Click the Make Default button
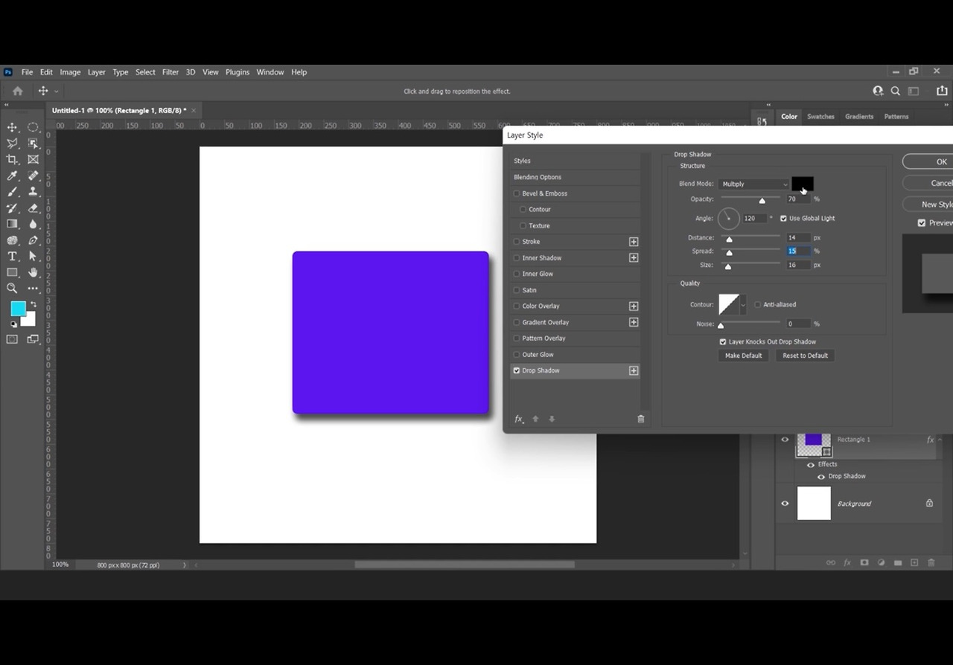The width and height of the screenshot is (953, 665). tap(744, 356)
